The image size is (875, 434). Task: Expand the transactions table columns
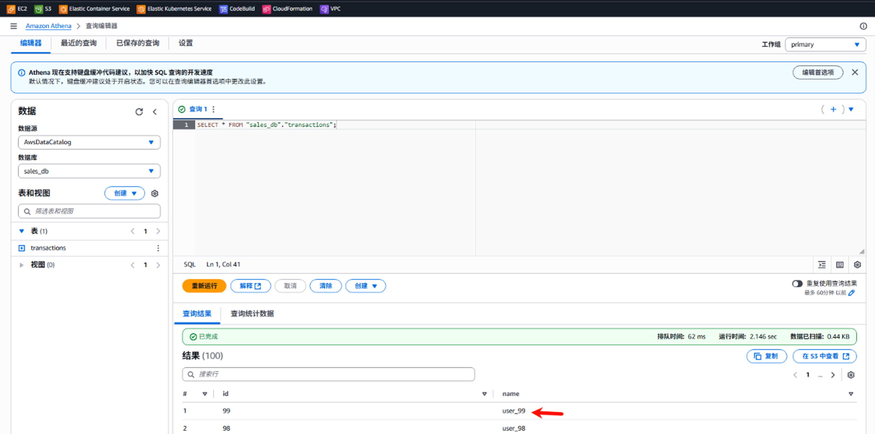(x=22, y=248)
